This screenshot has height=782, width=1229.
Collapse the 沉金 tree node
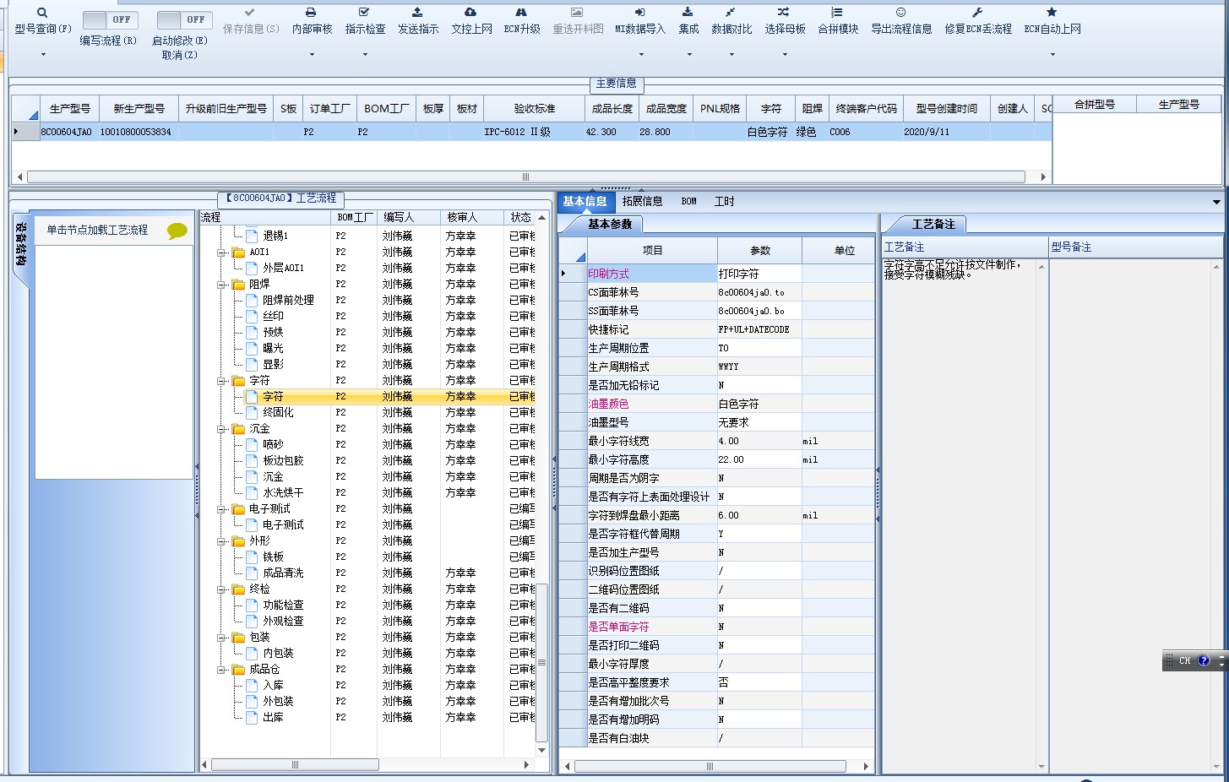coord(221,429)
